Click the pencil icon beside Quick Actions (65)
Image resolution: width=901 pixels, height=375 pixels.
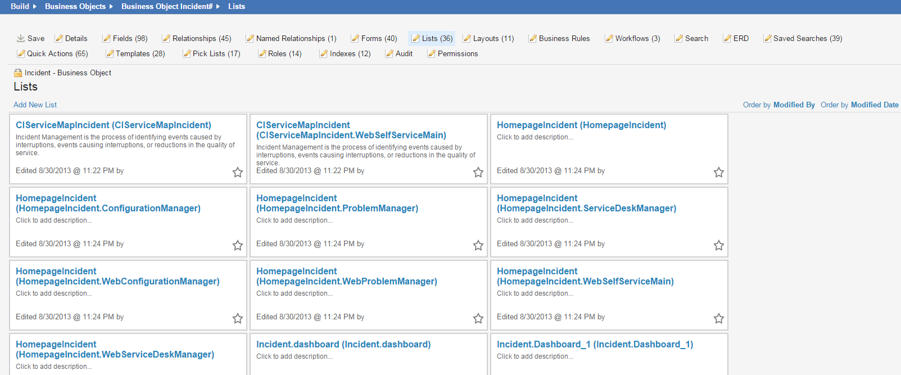tap(21, 53)
